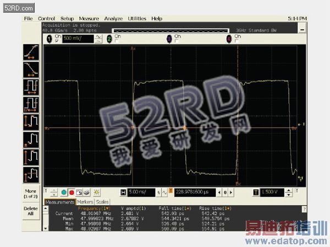Open the Help menu
This screenshot has width=330, height=247.
coord(157,19)
